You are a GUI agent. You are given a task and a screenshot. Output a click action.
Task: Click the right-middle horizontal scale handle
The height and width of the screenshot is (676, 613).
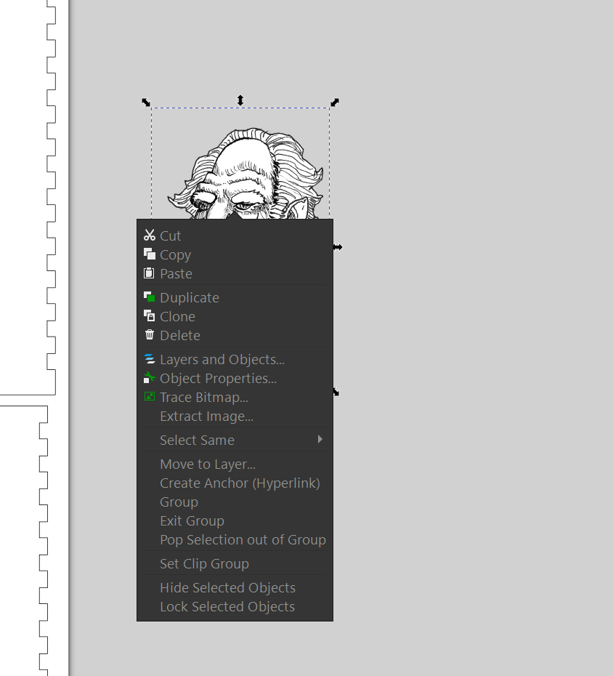coord(338,247)
